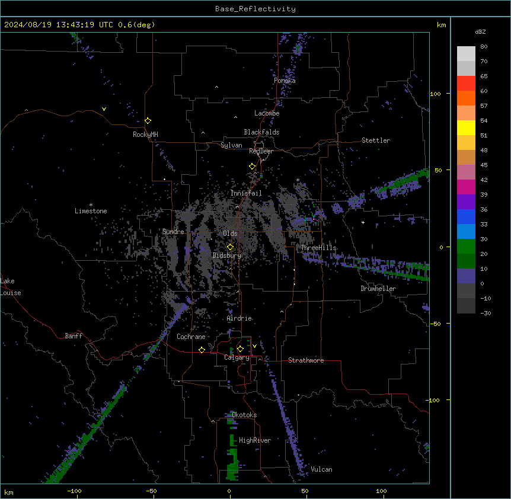511x499 pixels.
Task: Click the Stettler town label
Action: point(376,140)
